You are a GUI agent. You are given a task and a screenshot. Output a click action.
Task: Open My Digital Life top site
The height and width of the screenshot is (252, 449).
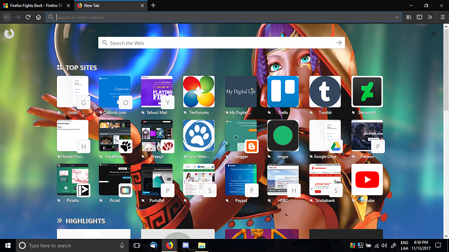pyautogui.click(x=241, y=92)
